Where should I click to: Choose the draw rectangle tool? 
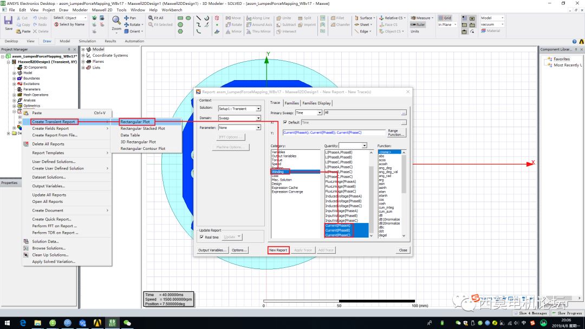180,18
